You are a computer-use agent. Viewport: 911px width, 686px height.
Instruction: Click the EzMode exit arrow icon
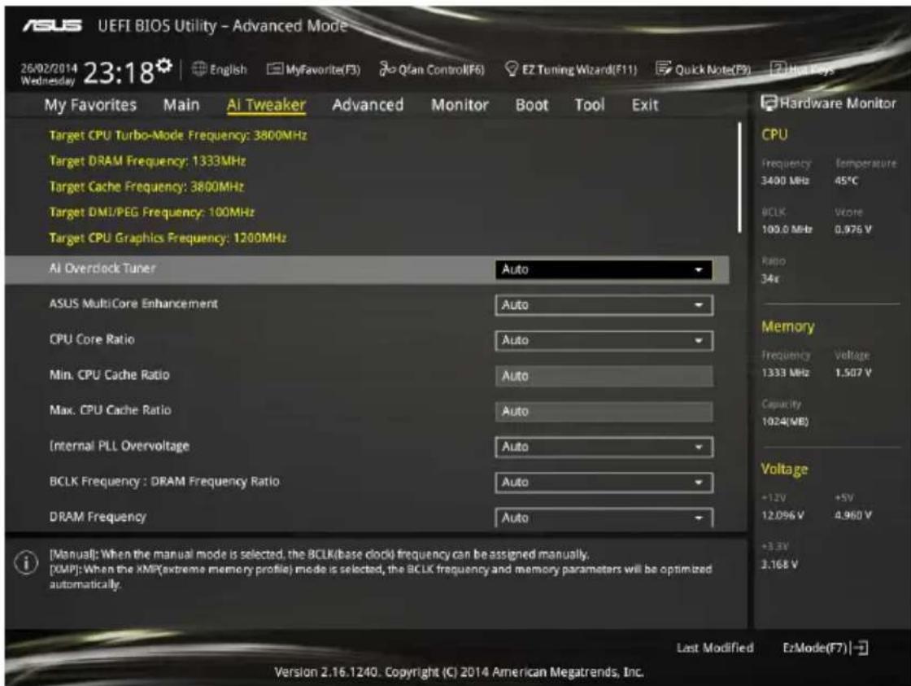861,648
